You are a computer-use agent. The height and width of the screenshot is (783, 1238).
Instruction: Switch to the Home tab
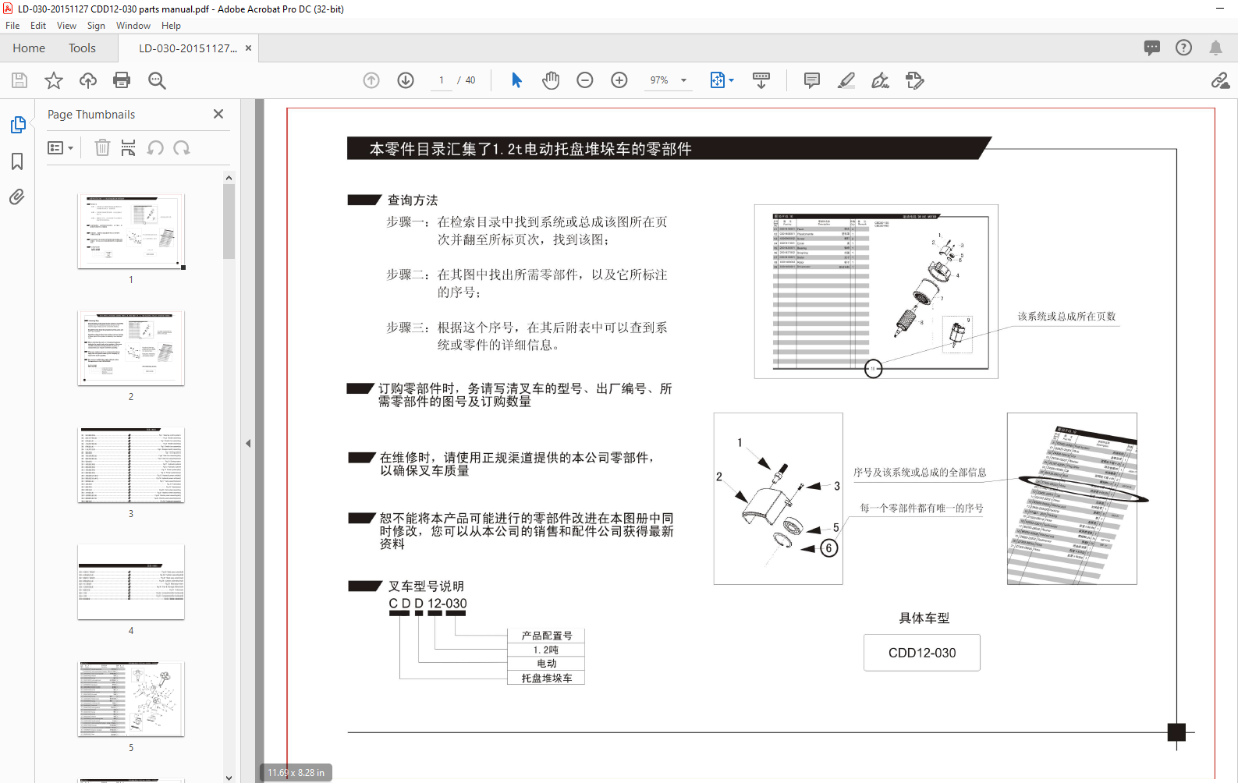(x=29, y=48)
